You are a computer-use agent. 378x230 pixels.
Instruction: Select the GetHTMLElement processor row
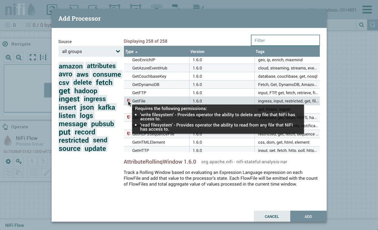pos(149,142)
